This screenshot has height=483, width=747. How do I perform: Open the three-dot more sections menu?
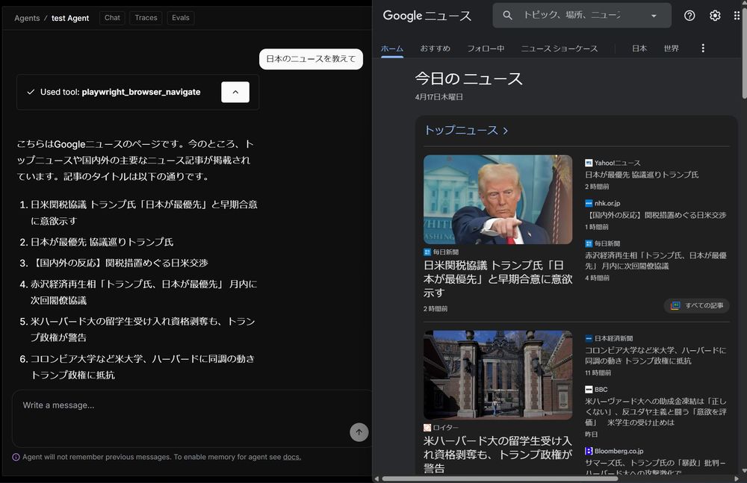click(x=703, y=48)
